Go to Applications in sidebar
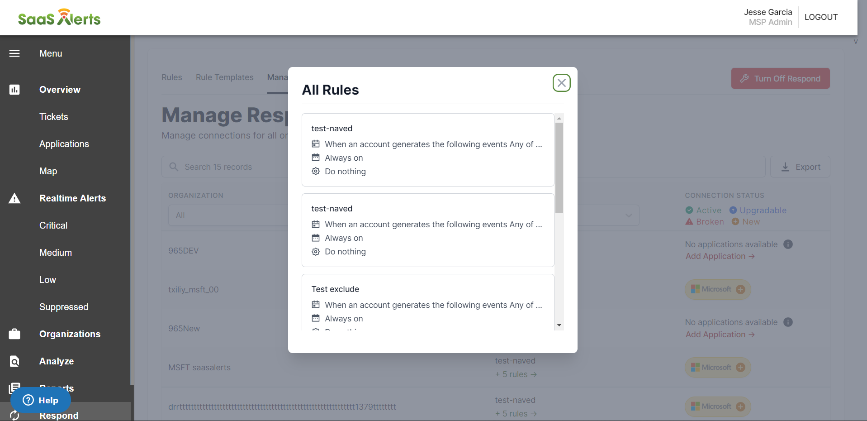The image size is (867, 421). 64,144
